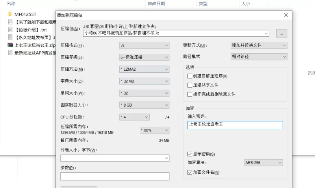Viewport: 315px width, 188px height.
Task: Toggle 压缩共享文件 checkbox
Action: 190,85
